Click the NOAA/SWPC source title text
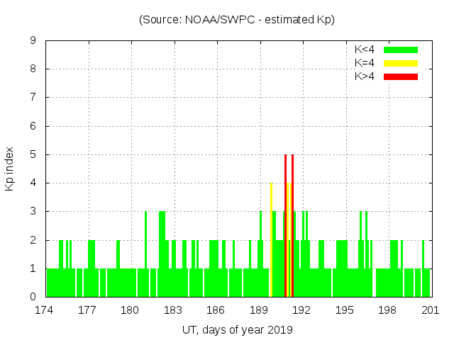Screen dimensions: 454x340 (x=237, y=19)
